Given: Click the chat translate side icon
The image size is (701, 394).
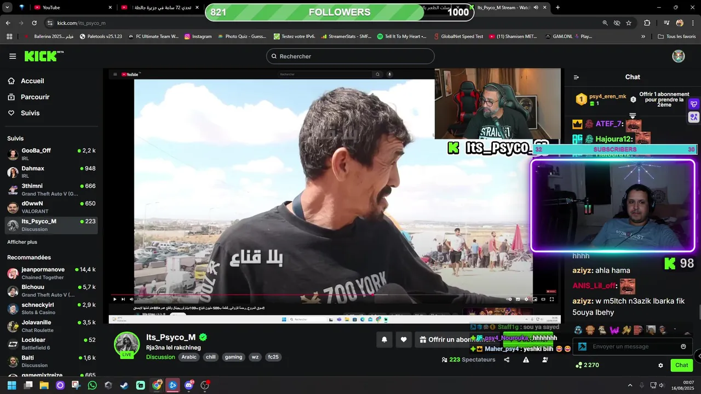Looking at the screenshot, I should (694, 117).
